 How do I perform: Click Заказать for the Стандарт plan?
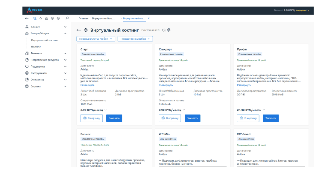[x=192, y=118]
